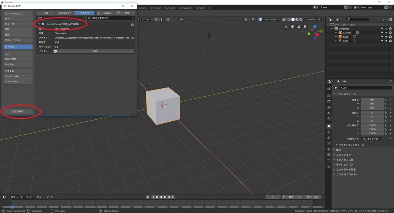This screenshot has height=213, width=394.
Task: Click the X axis on navigation gizmo
Action: (317, 35)
